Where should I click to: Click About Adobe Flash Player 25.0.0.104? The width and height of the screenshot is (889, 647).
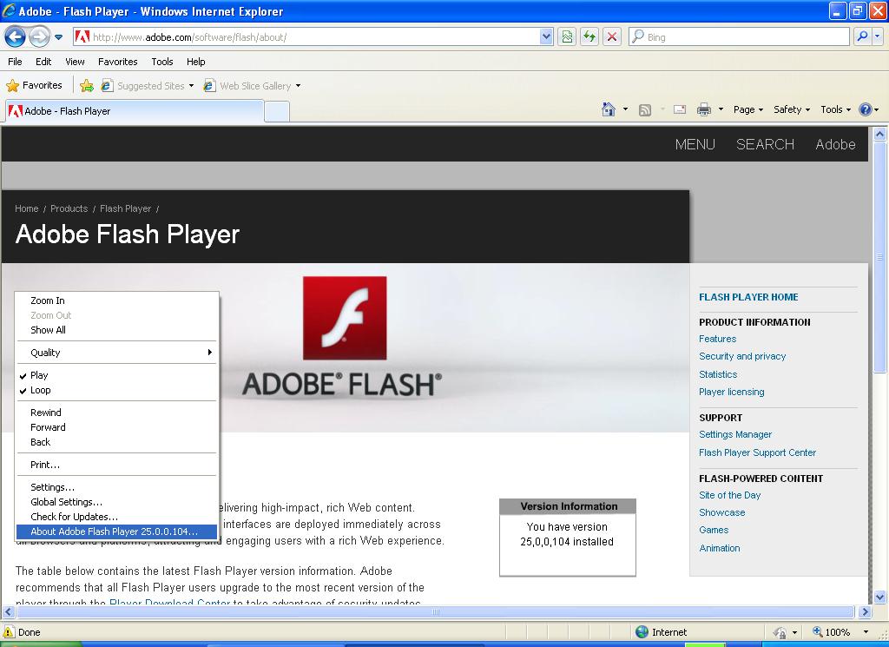pyautogui.click(x=116, y=531)
